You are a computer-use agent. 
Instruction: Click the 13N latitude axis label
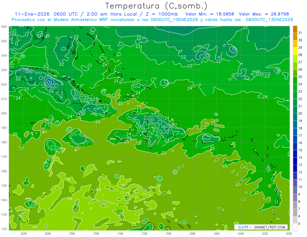tap(4, 214)
